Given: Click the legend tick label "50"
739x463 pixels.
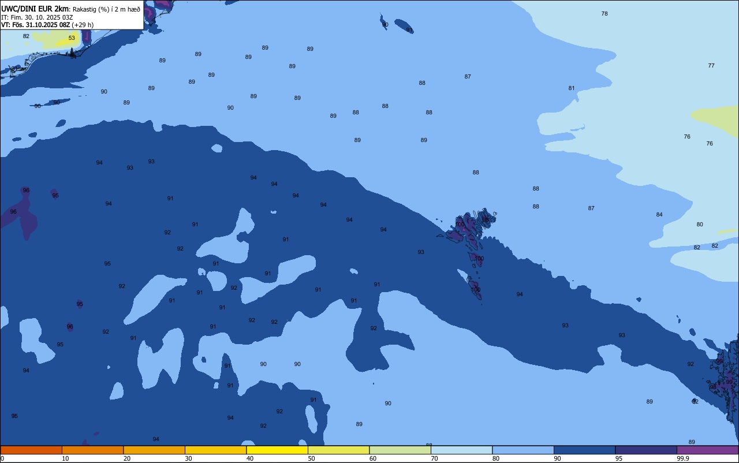Looking at the screenshot, I should tap(311, 458).
